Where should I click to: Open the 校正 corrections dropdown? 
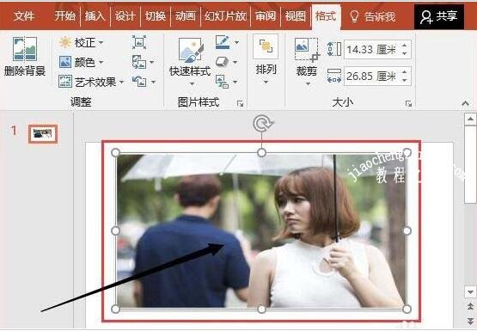coord(81,43)
